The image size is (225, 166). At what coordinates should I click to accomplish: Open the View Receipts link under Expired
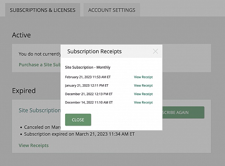(x=33, y=145)
